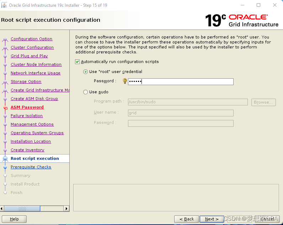Go to Grid Plug and Play step
The image size is (283, 225).
(x=29, y=56)
